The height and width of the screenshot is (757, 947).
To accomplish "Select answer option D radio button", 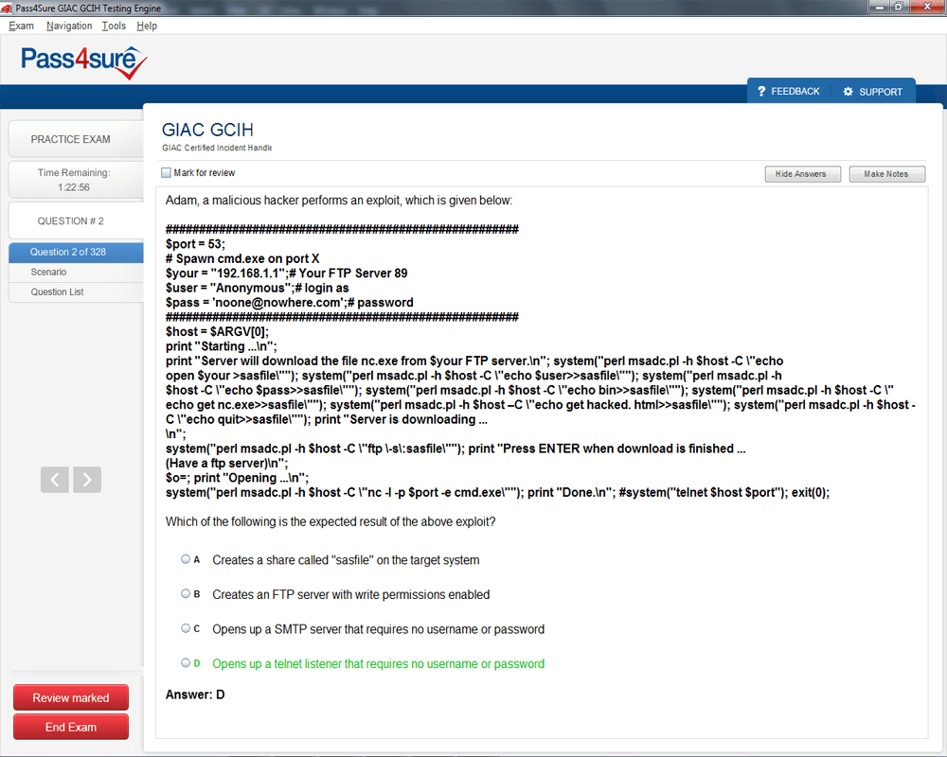I will tap(186, 662).
